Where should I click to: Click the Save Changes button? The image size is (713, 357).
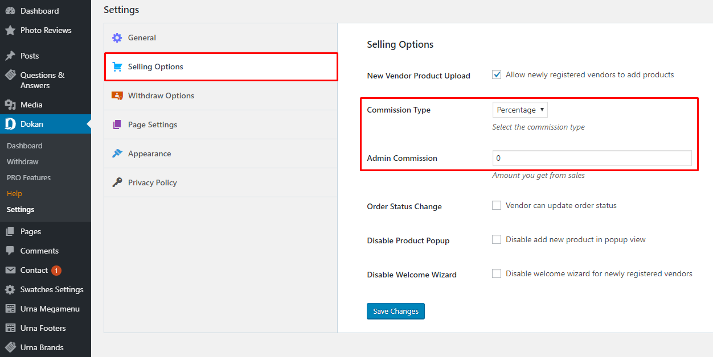click(x=396, y=311)
